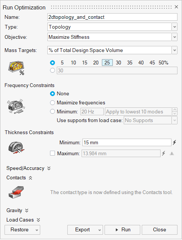Click the thickness constraints icon
The height and width of the screenshot is (240, 182).
click(16, 148)
